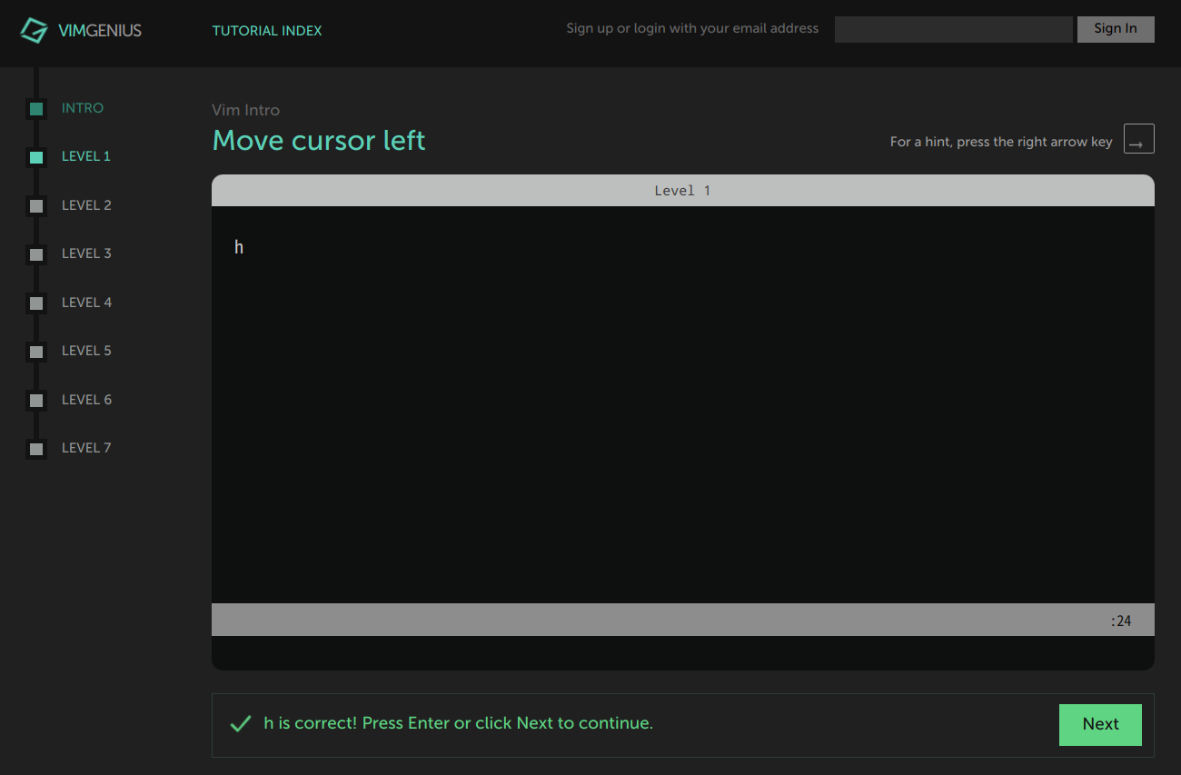Click the LEVEL 4 progress square

tap(36, 303)
